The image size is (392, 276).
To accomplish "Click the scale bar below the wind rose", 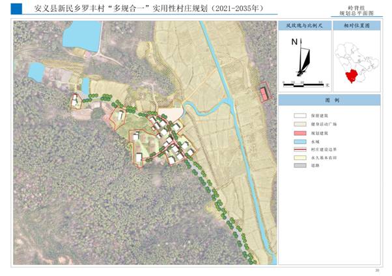I will pos(304,83).
